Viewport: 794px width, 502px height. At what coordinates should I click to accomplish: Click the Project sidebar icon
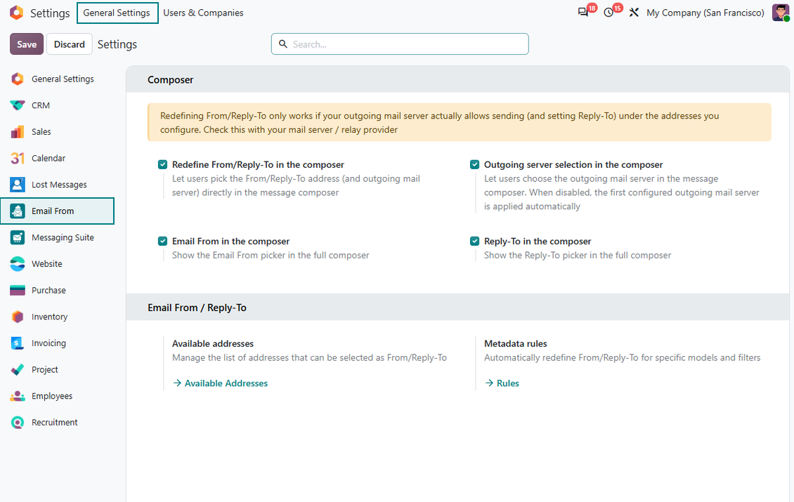click(x=18, y=369)
